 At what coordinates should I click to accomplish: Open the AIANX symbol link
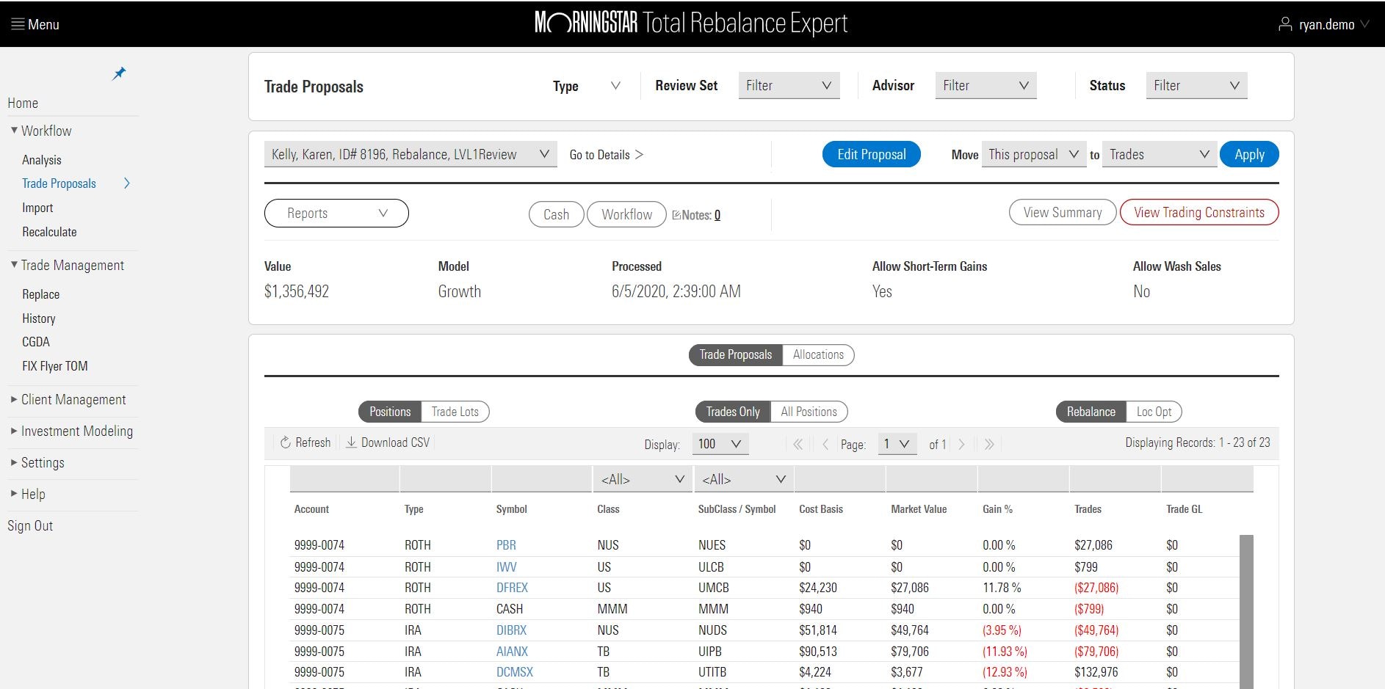[x=512, y=652]
